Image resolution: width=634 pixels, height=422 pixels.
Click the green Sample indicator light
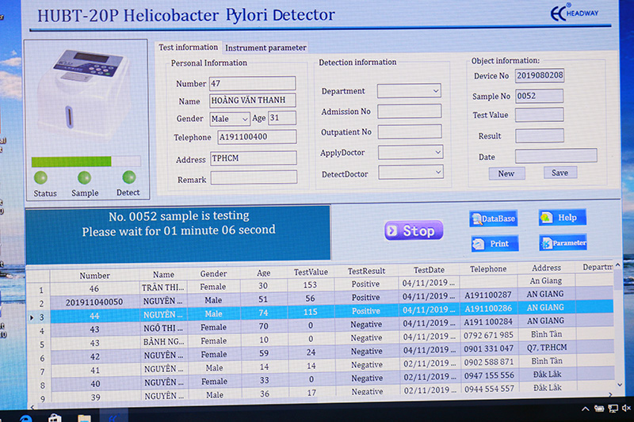[x=85, y=178]
